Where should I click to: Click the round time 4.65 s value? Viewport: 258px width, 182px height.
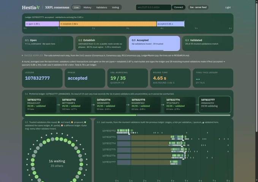click(160, 78)
